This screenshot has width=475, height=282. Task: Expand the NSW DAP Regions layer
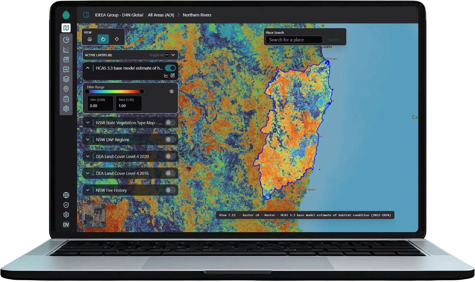coord(88,139)
